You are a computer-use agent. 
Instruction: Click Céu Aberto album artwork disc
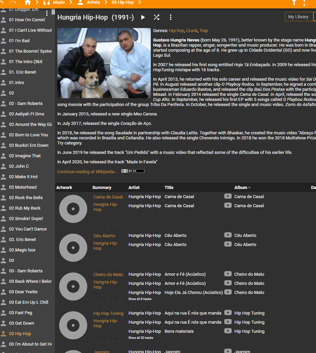pos(73,248)
